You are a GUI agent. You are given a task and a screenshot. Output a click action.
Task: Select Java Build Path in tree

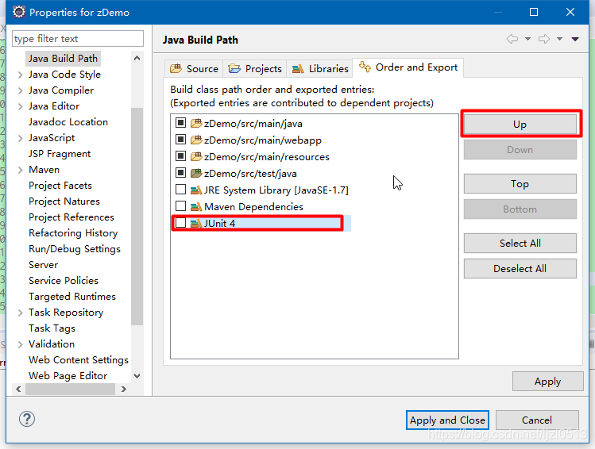click(63, 59)
